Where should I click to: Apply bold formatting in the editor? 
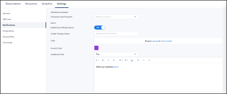point(103,60)
